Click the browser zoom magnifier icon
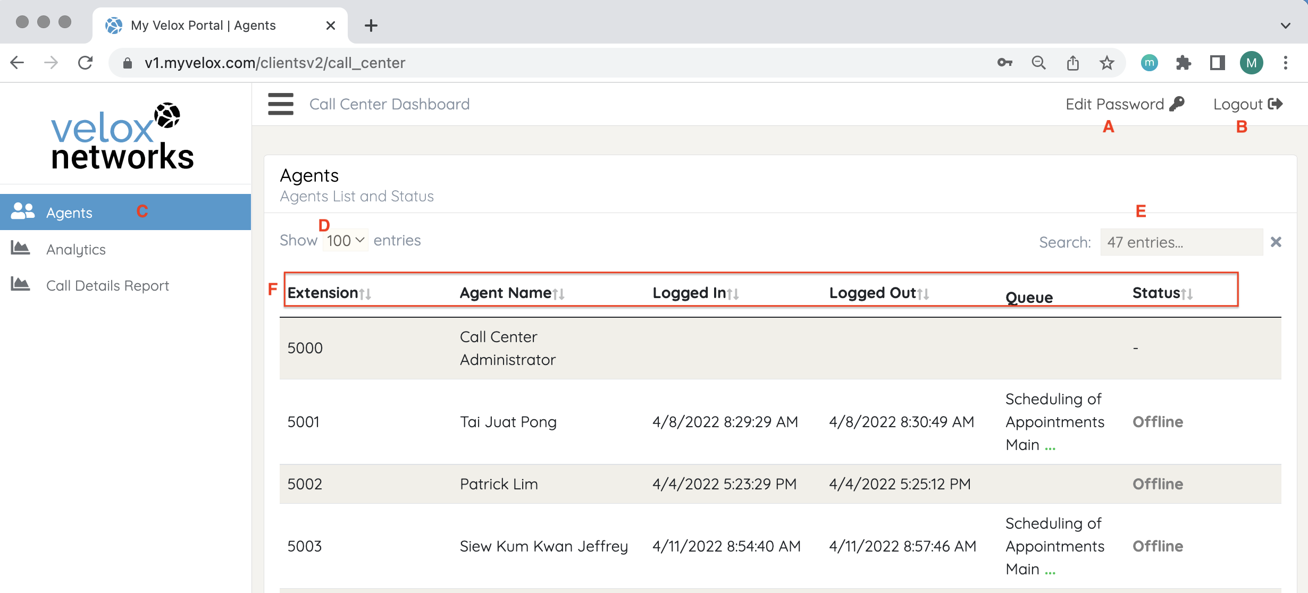 (x=1038, y=63)
